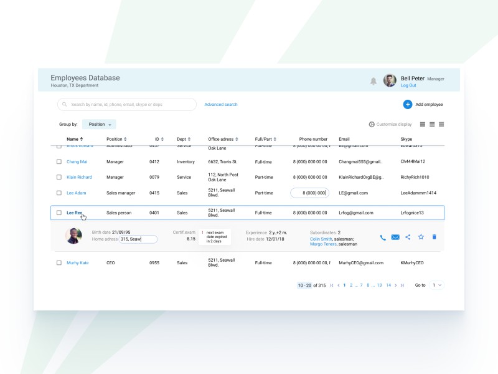
Task: Click Bell Peter's profile avatar
Action: click(x=390, y=80)
